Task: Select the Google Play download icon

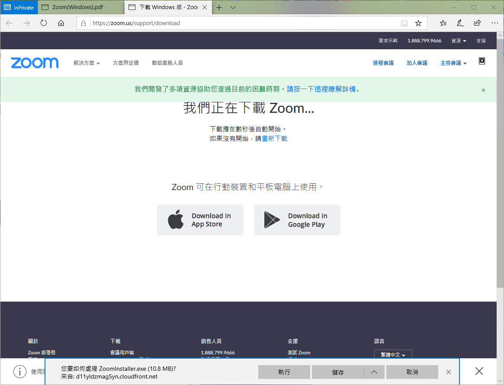Action: point(272,220)
